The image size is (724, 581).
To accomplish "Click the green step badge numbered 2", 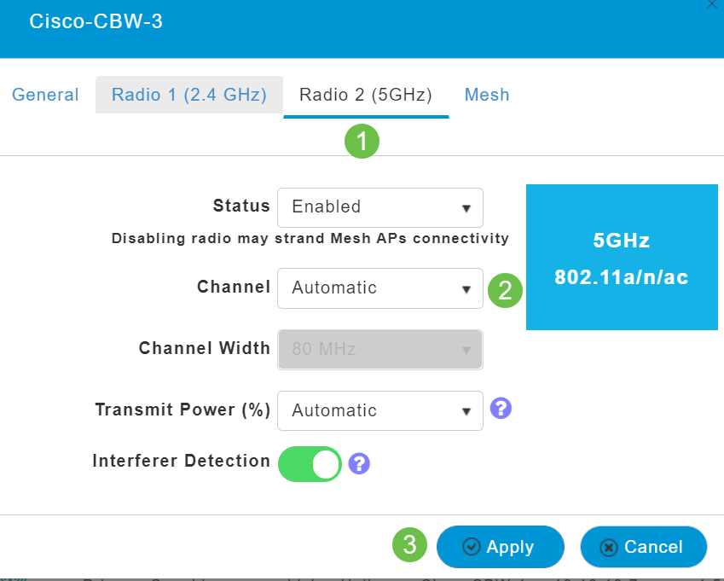I will coord(505,290).
